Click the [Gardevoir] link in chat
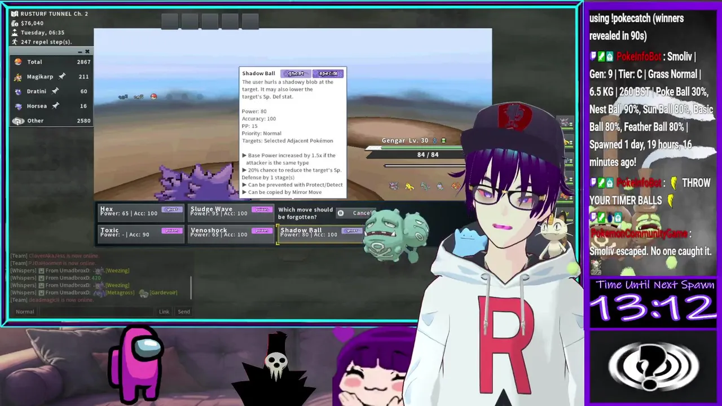The width and height of the screenshot is (722, 406). click(x=163, y=293)
